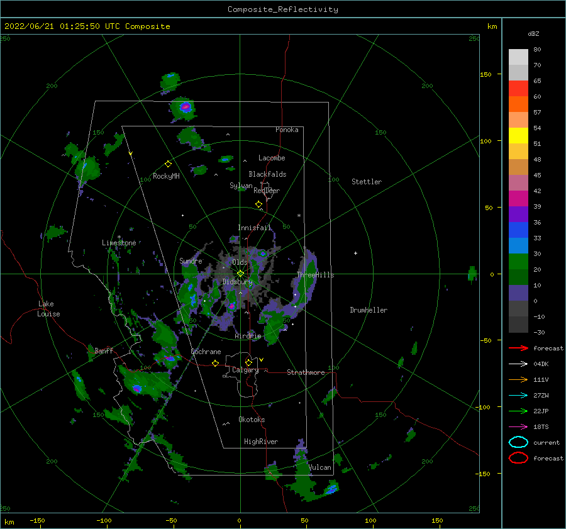Click the Cochrane town label

point(206,352)
